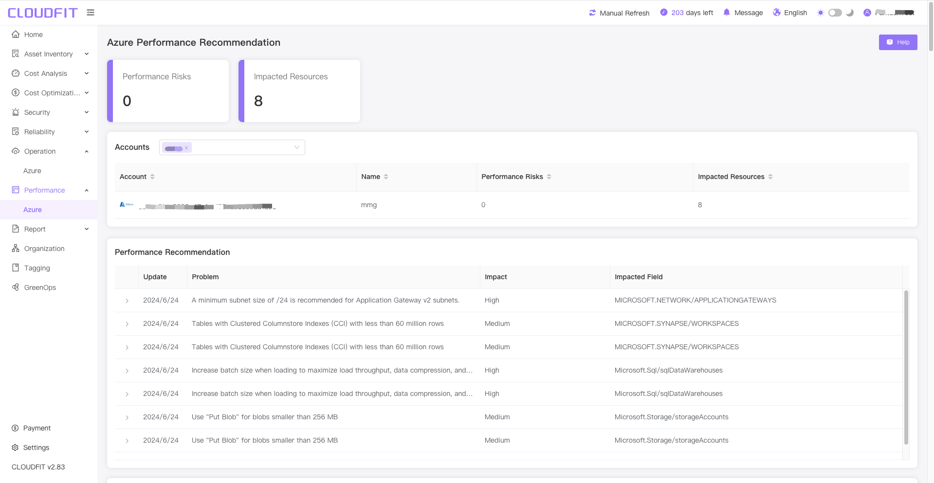Image resolution: width=934 pixels, height=483 pixels.
Task: Expand Cost Optimization menu chevron
Action: [87, 93]
